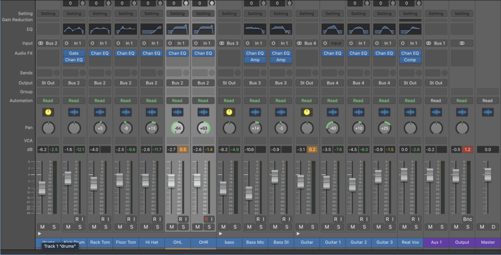Screen dimensions: 501x255
Task: Mute the Master channel
Action: pos(482,227)
